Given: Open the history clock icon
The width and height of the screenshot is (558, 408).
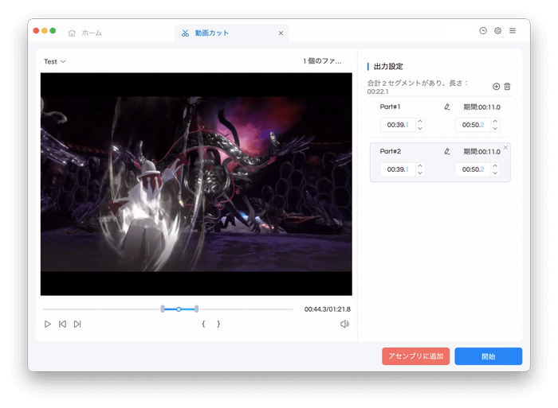Looking at the screenshot, I should click(483, 30).
